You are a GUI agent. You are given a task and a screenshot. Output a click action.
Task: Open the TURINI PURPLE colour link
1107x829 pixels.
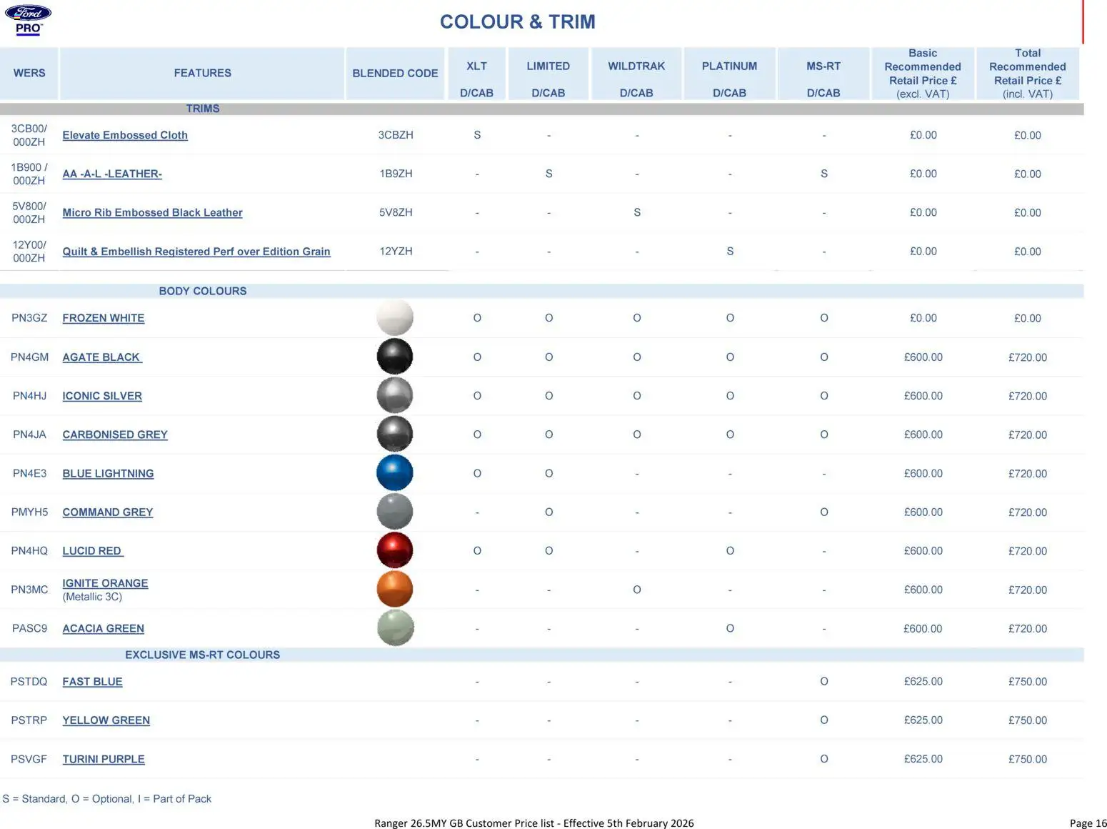[104, 759]
